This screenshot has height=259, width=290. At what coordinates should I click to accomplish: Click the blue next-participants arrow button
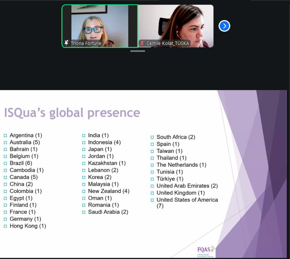pos(224,26)
